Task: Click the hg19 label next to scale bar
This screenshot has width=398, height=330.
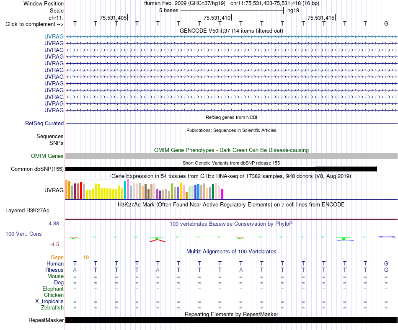Action: click(293, 10)
